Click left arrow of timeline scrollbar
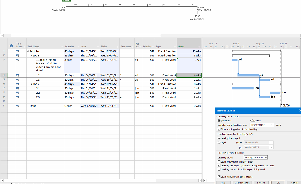This screenshot has height=184, width=301. (x=2, y=35)
